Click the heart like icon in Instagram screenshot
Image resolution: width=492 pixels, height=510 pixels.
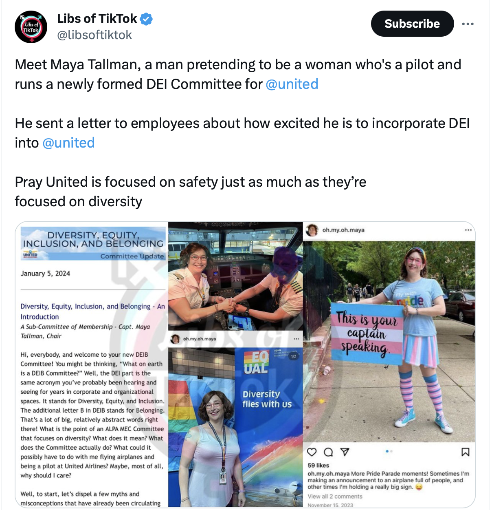(x=312, y=452)
